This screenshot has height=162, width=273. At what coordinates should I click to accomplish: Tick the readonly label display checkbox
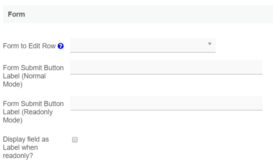[75, 139]
